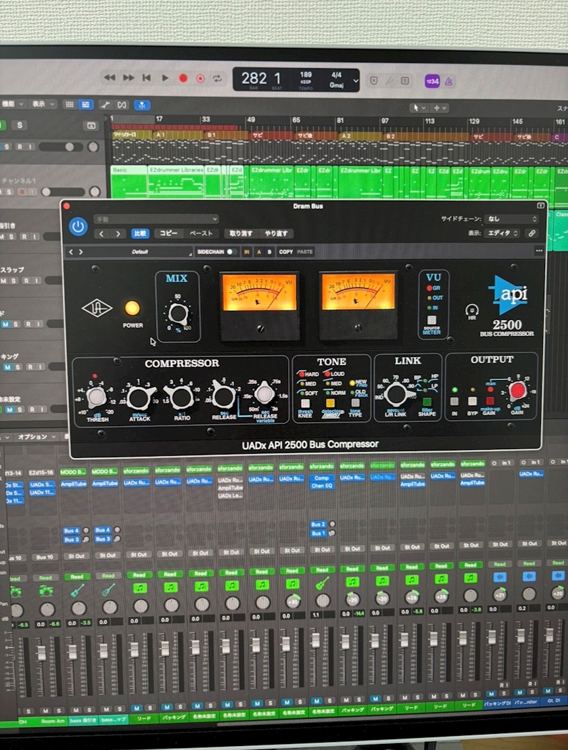Turn on the count-in 1234 button

click(433, 81)
